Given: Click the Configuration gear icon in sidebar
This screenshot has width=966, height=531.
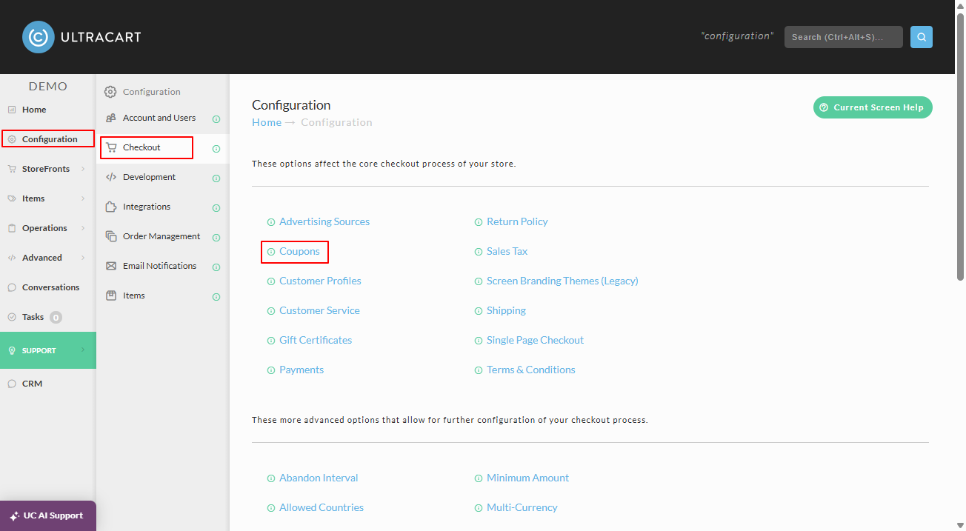Looking at the screenshot, I should pyautogui.click(x=12, y=139).
